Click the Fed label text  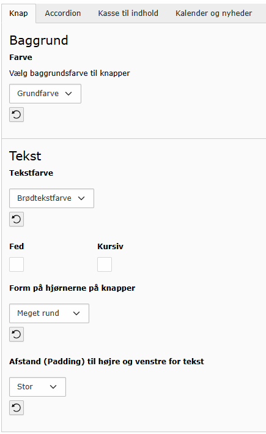pyautogui.click(x=17, y=246)
